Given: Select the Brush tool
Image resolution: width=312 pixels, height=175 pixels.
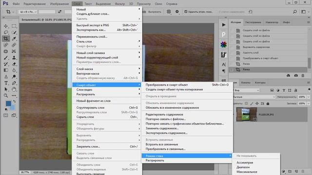Looking at the screenshot, I should (x=6, y=58).
